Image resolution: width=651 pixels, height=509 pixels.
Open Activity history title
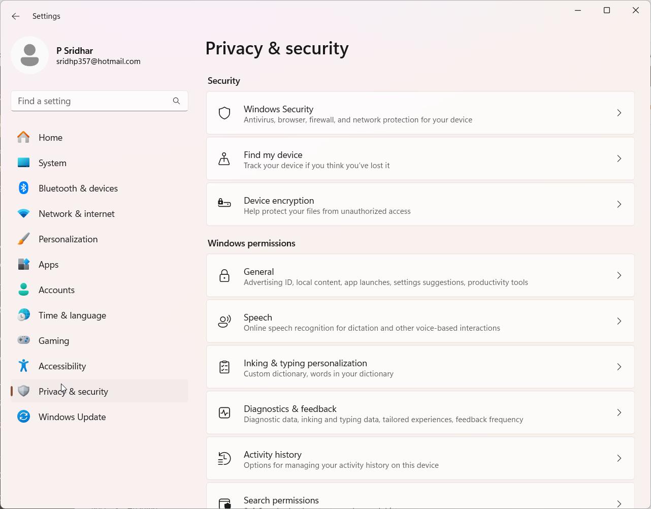tap(273, 455)
